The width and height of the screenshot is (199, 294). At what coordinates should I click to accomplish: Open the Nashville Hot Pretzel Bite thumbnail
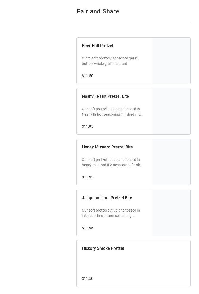click(x=171, y=111)
